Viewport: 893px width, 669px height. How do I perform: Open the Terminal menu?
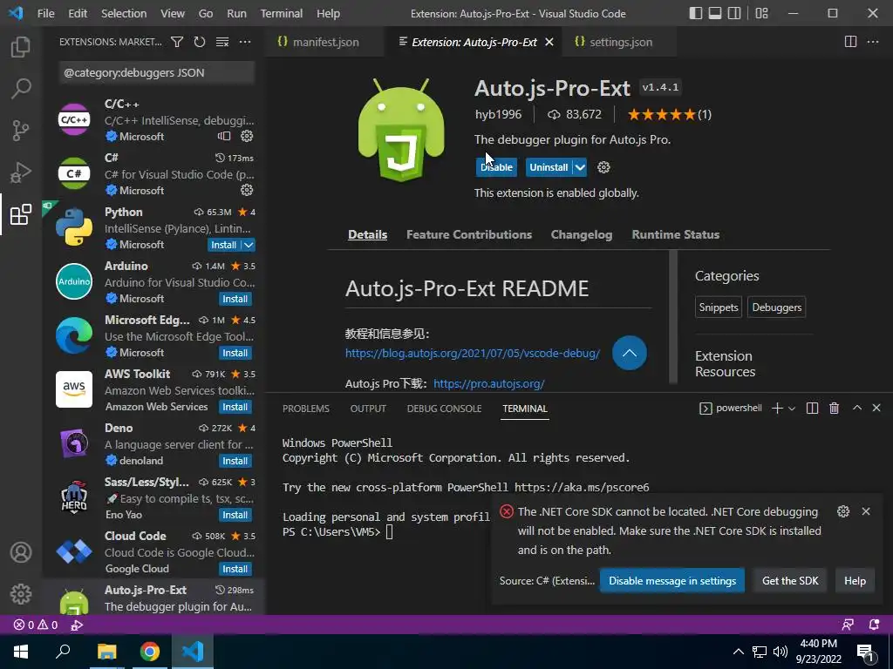pos(282,13)
